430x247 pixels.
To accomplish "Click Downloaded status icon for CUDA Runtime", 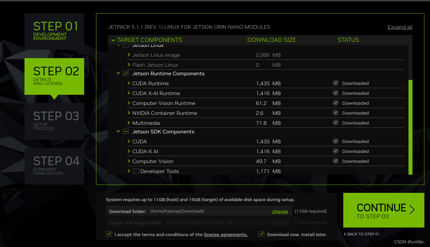I will coord(336,83).
